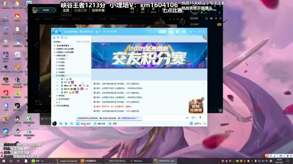Expand the second top-level channel in tree
The height and width of the screenshot is (164, 293).
tap(55, 49)
